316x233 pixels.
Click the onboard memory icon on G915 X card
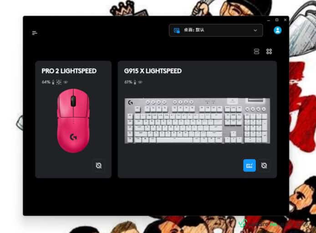click(264, 166)
